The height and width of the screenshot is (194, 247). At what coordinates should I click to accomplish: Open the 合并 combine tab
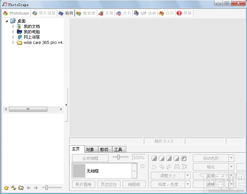point(124,13)
